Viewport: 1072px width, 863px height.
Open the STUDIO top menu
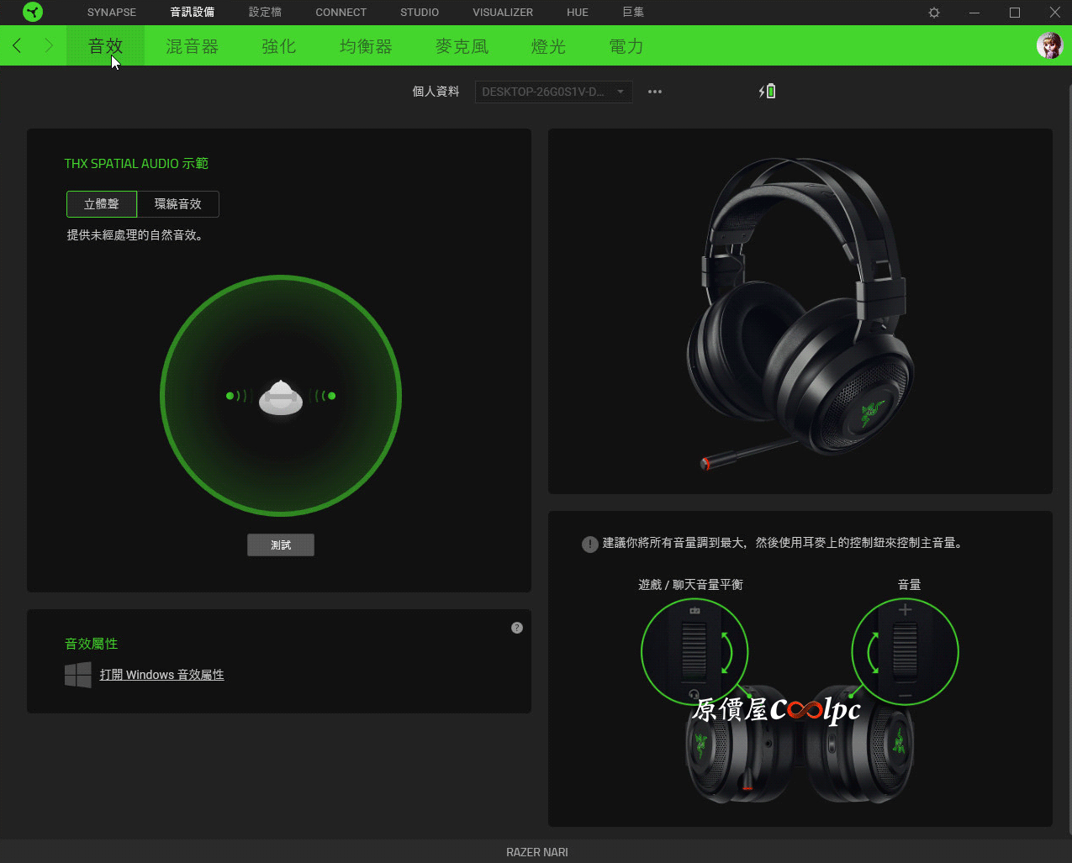coord(420,13)
